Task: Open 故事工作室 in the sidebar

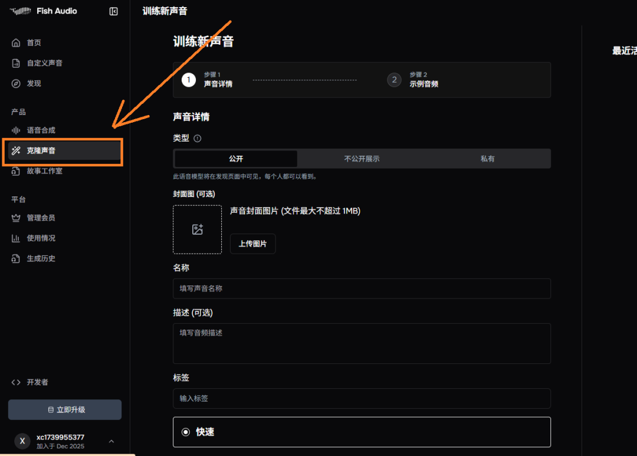Action: (44, 171)
